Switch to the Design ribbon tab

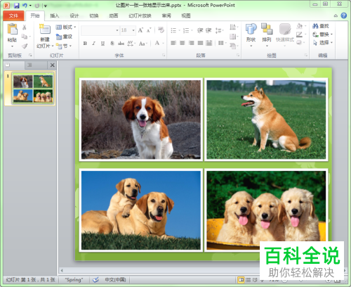74,15
